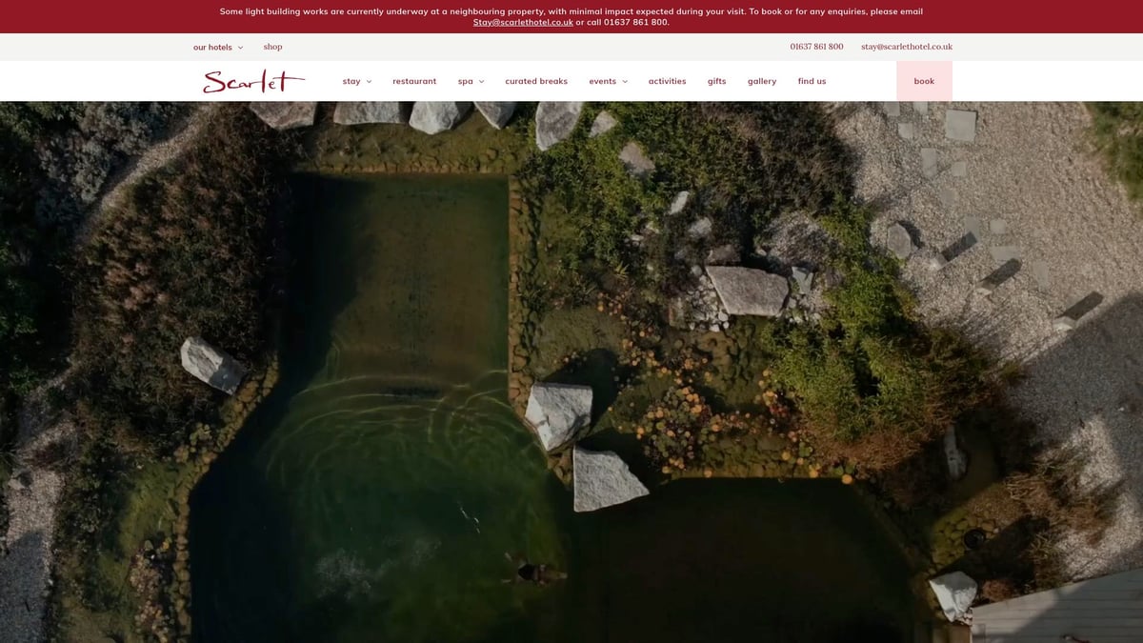1143x643 pixels.
Task: Click the chevron arrow beside stay
Action: 369,82
